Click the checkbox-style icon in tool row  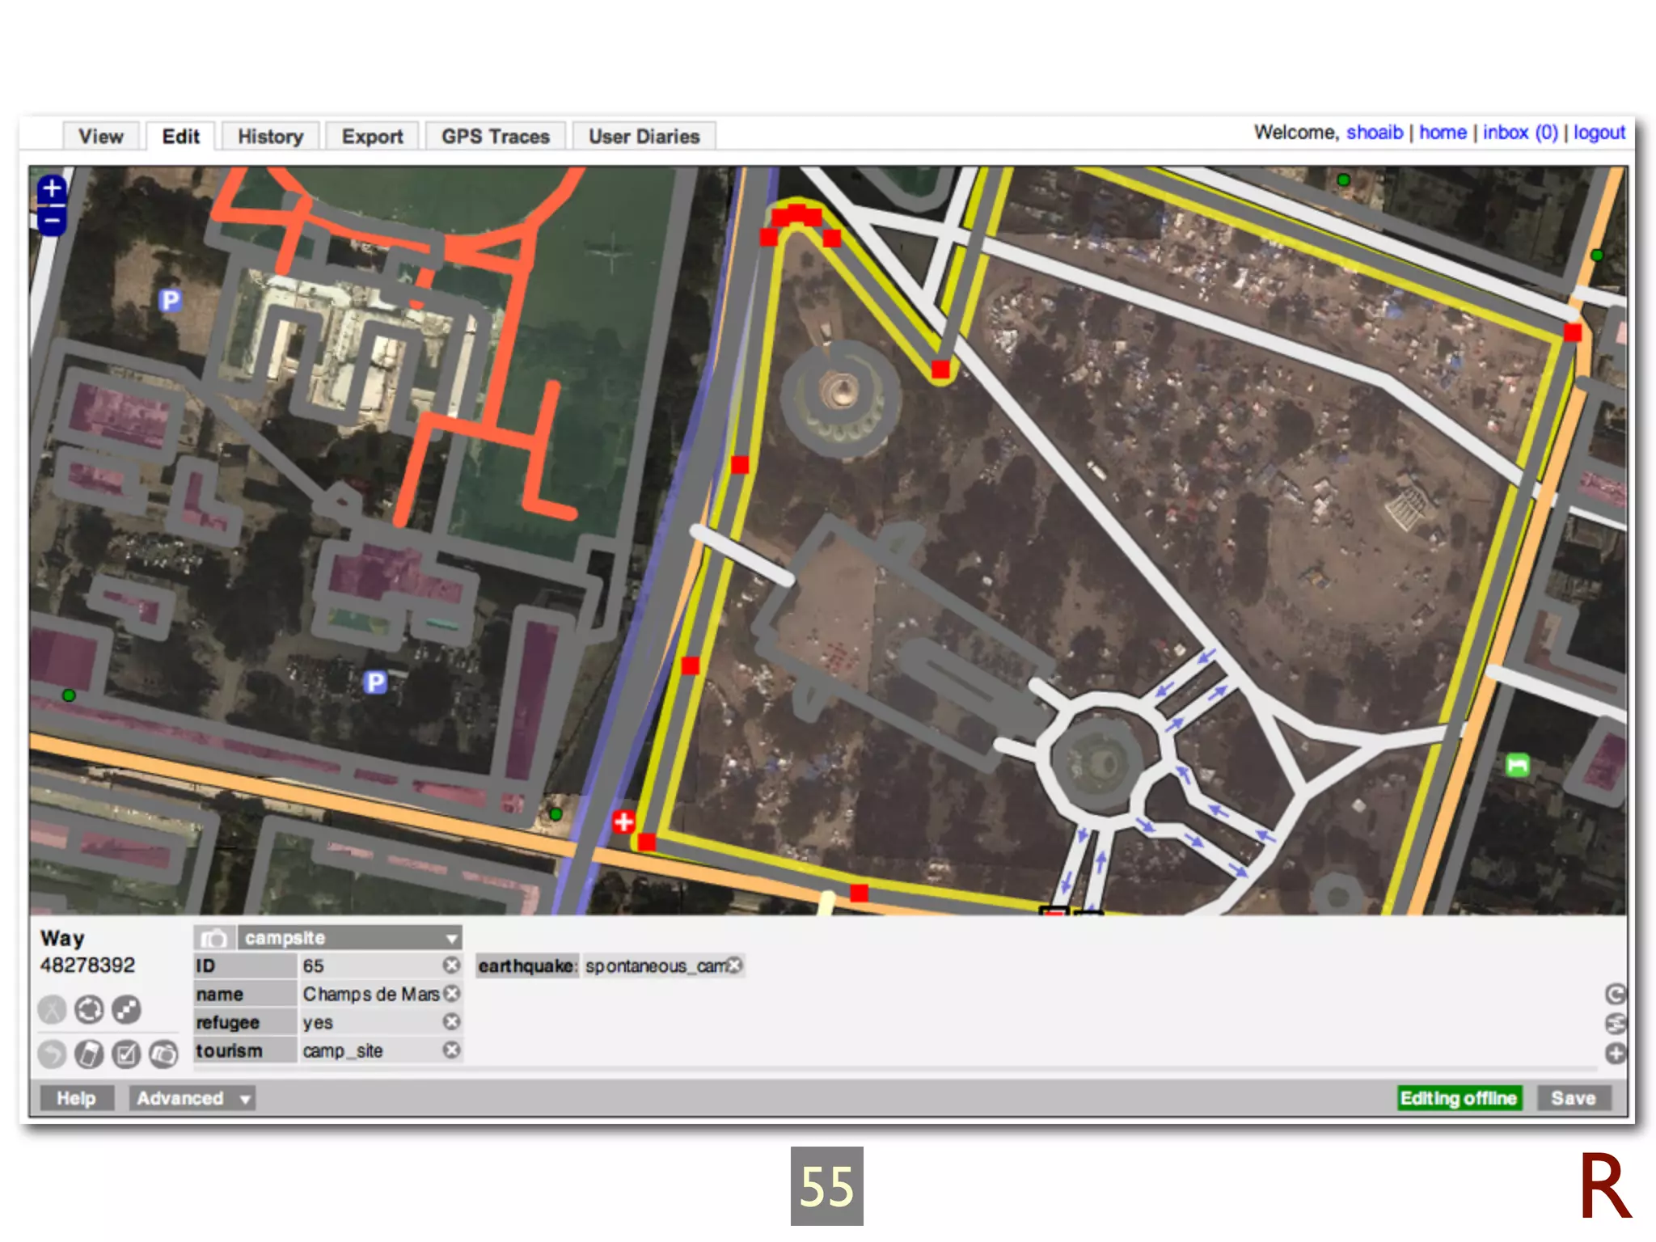click(126, 1054)
